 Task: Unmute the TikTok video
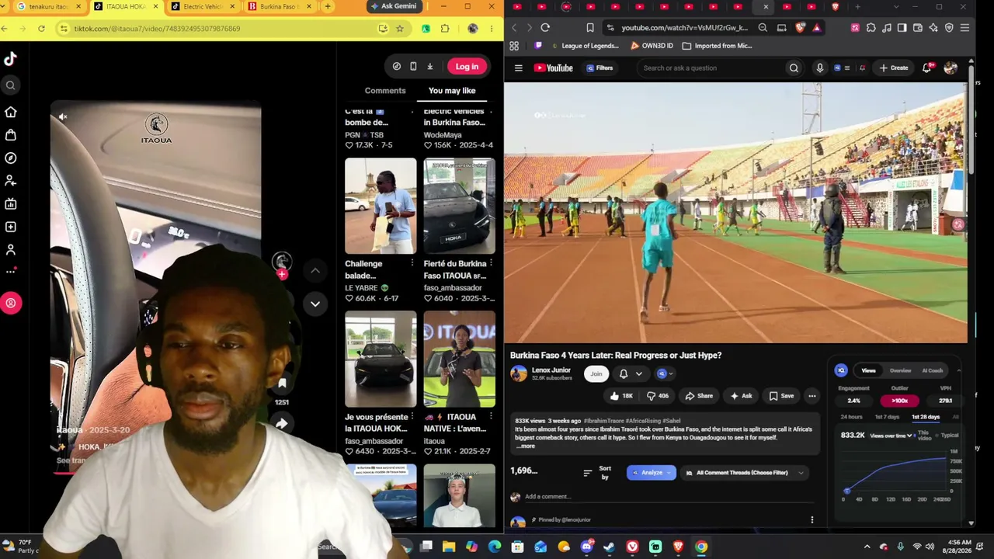pos(63,117)
